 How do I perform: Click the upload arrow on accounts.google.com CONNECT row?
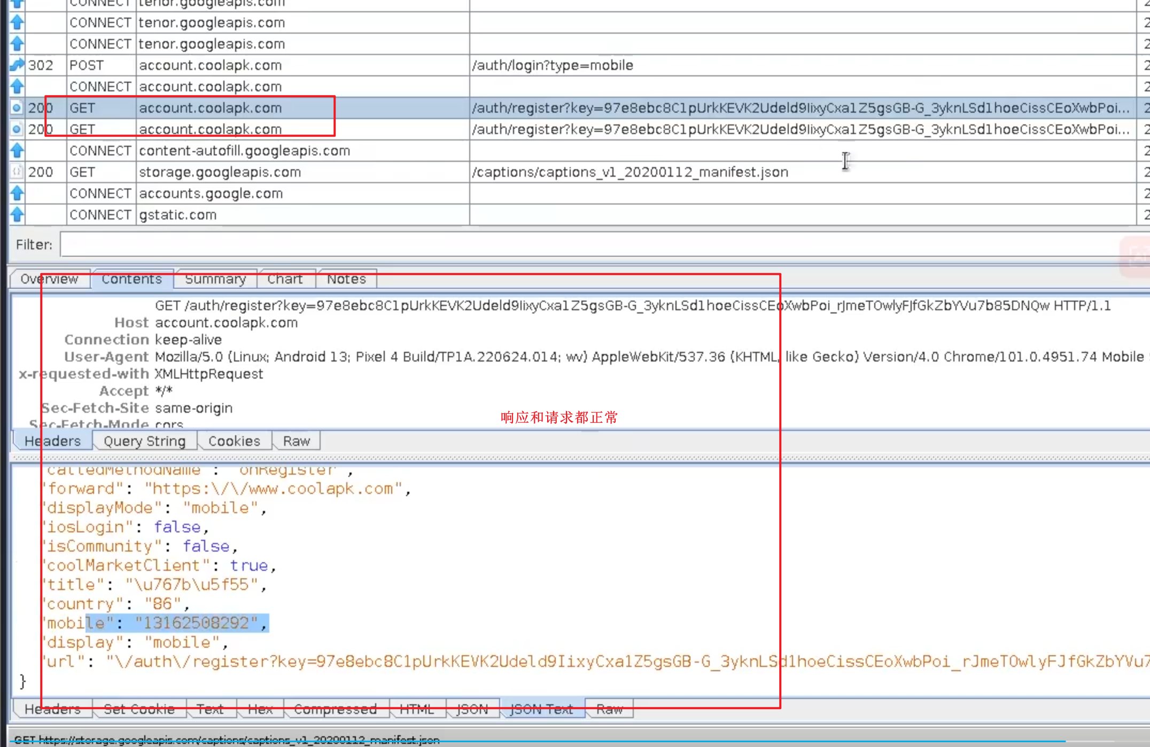pos(17,193)
